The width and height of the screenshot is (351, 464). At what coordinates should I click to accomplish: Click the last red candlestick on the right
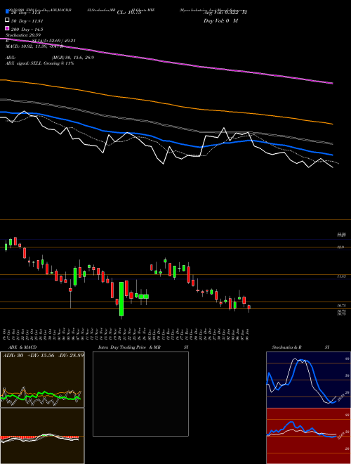click(249, 307)
